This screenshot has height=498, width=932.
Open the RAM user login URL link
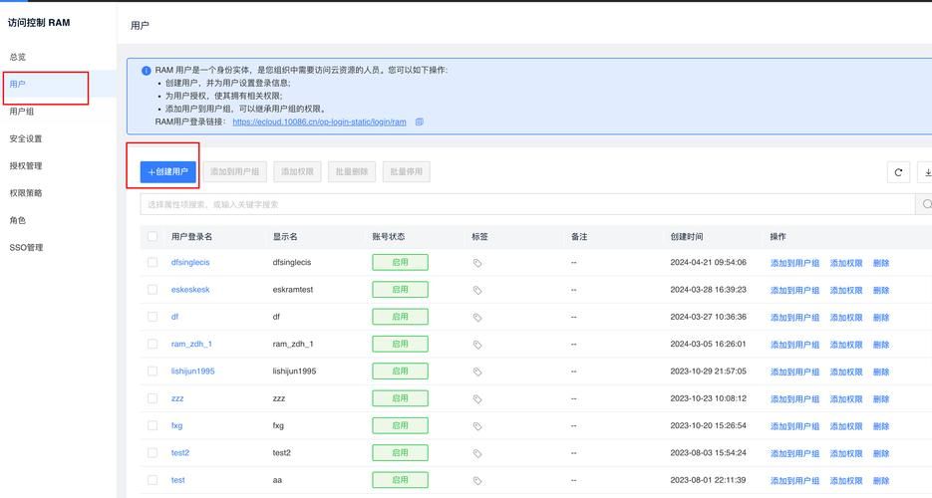click(319, 122)
